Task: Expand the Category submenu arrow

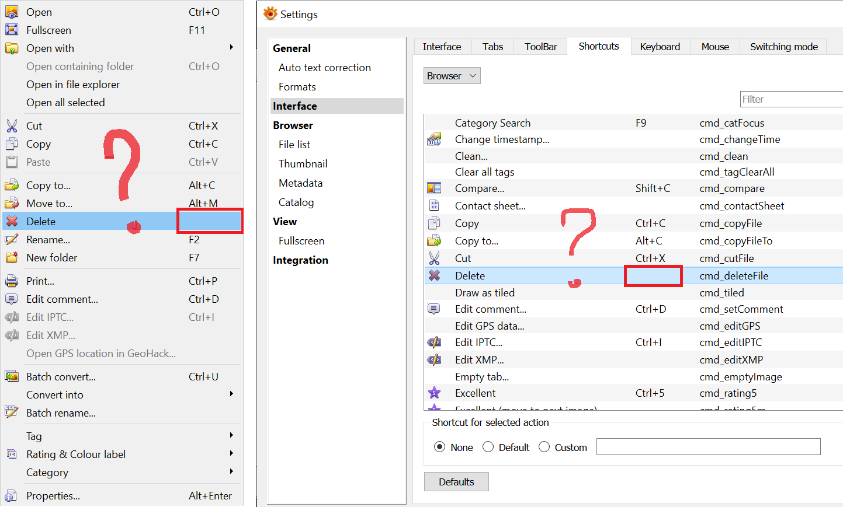Action: click(x=231, y=471)
